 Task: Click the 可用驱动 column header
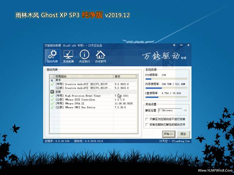(81, 77)
